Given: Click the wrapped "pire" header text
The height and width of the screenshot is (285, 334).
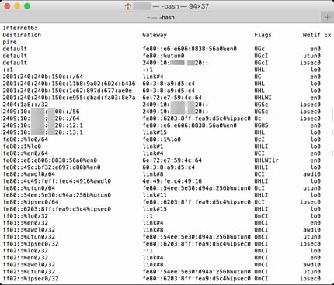Looking at the screenshot, I should tap(9, 42).
